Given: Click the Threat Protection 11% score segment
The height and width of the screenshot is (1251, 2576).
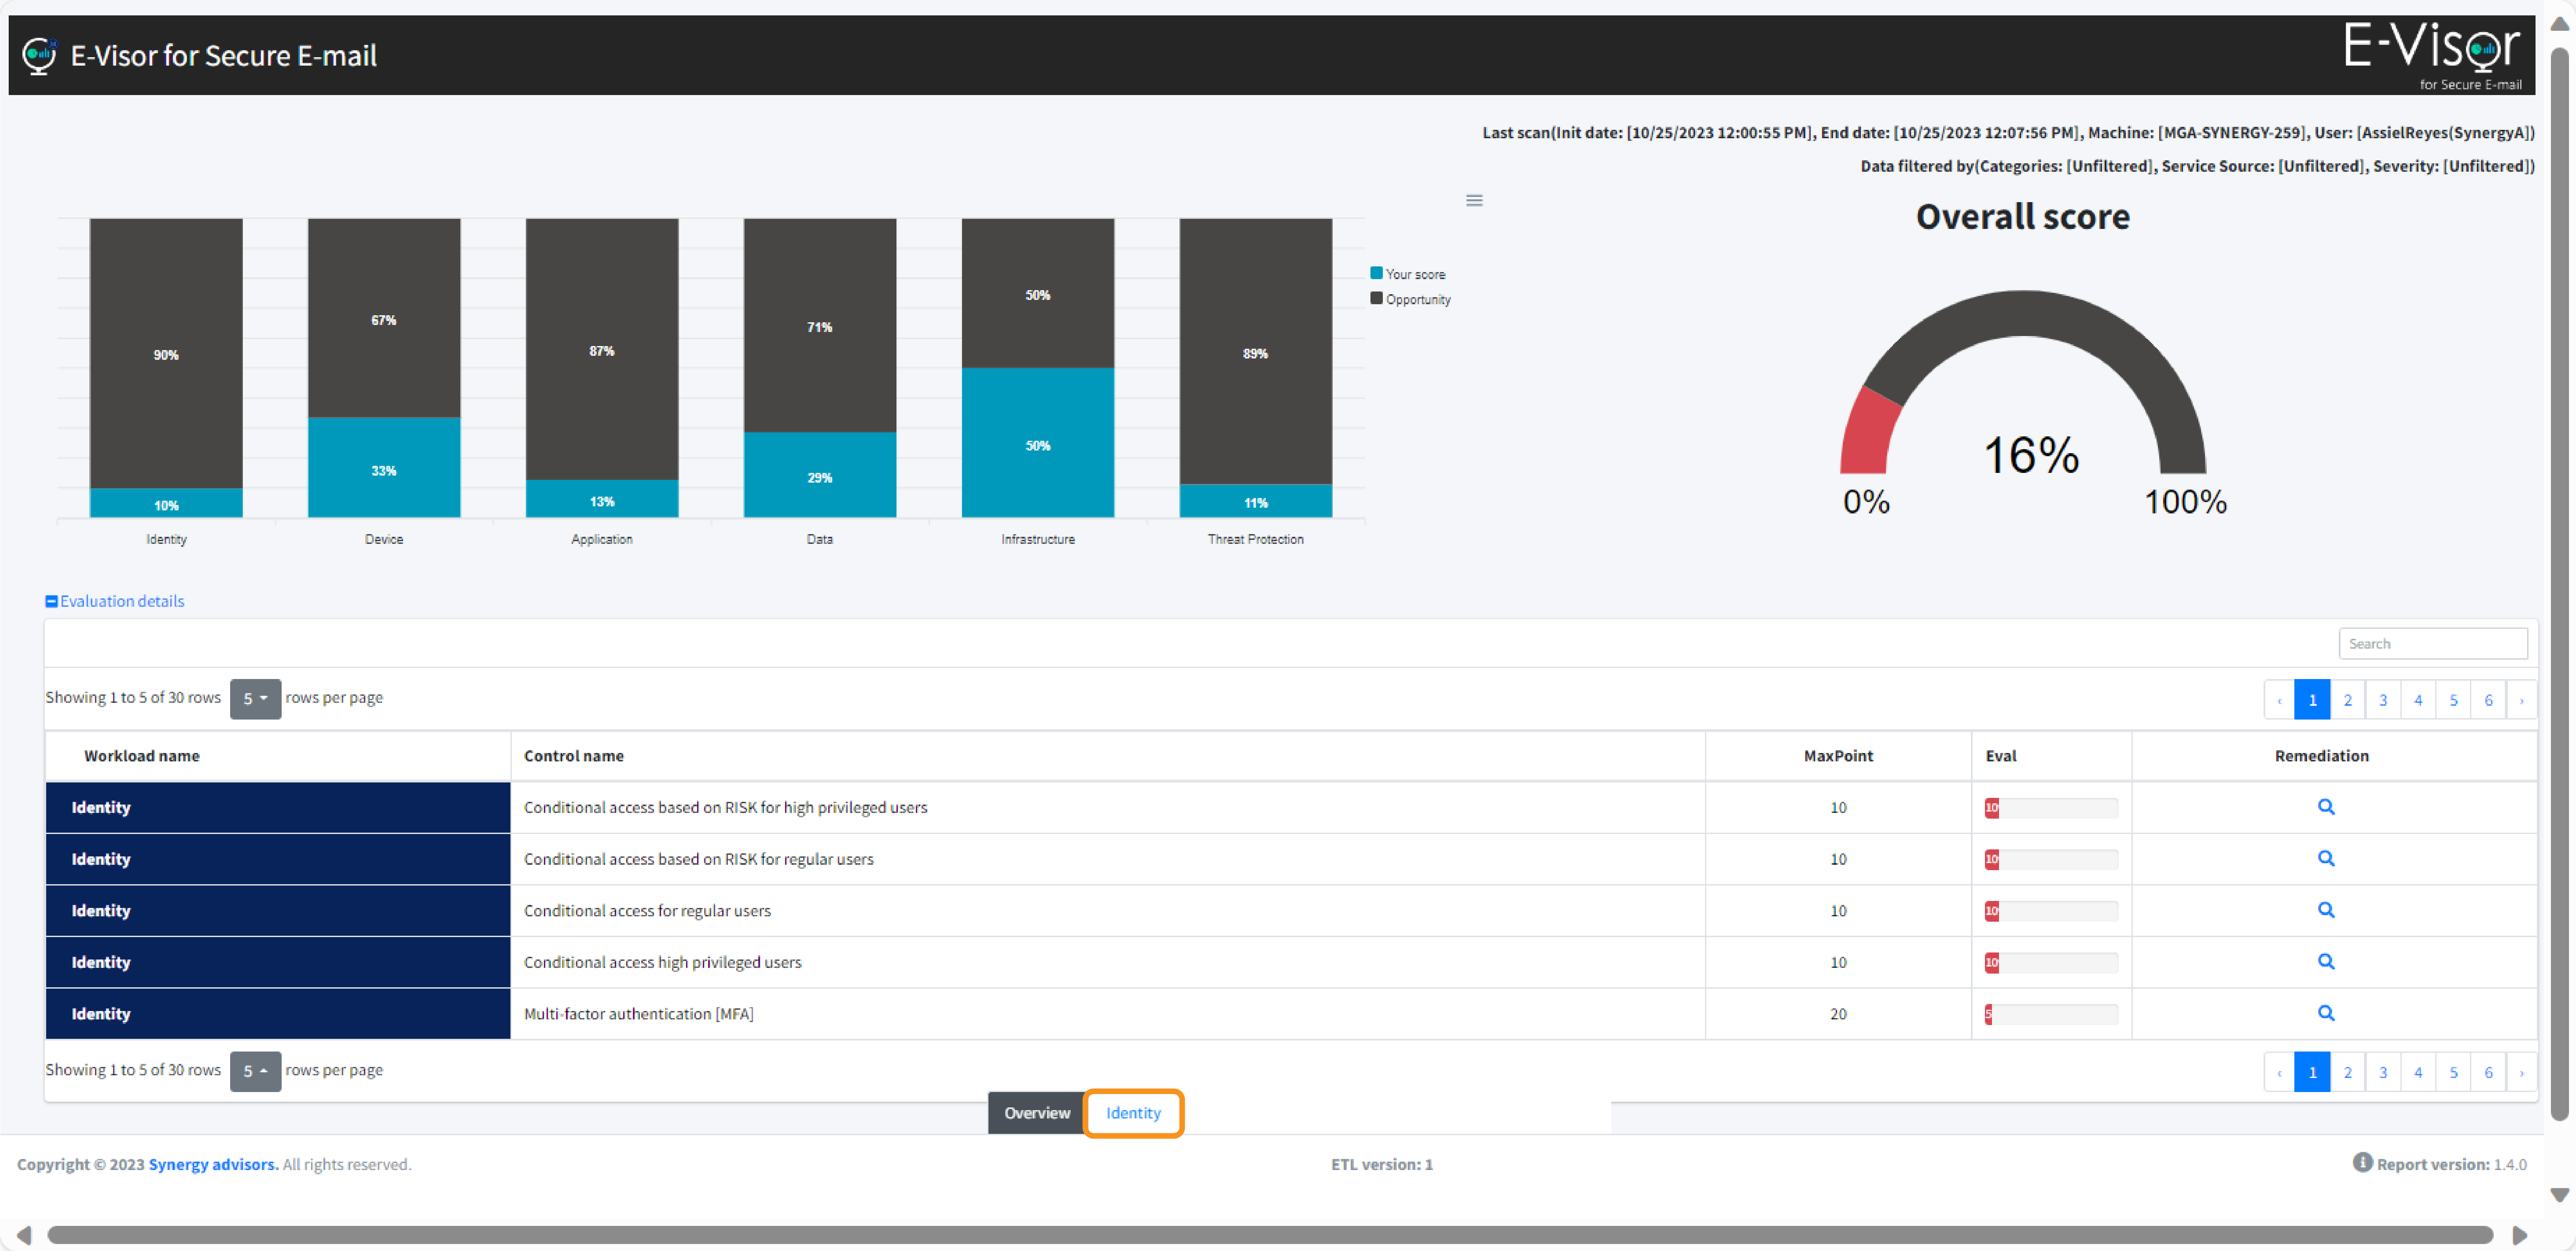Looking at the screenshot, I should point(1256,501).
